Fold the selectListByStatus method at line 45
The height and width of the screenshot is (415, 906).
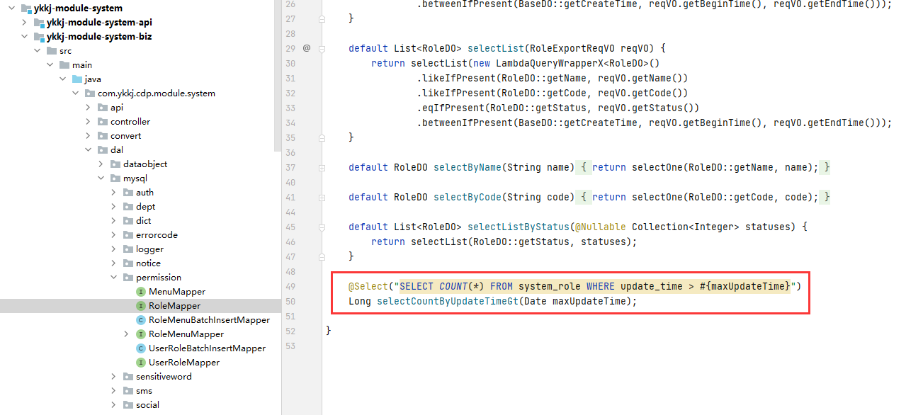point(322,227)
